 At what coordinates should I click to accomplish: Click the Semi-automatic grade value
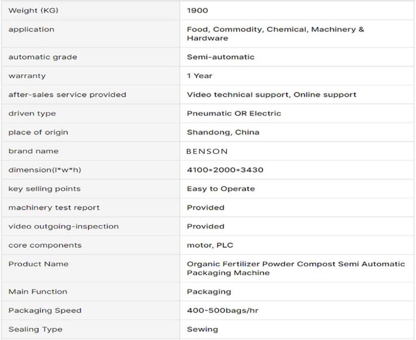point(221,57)
